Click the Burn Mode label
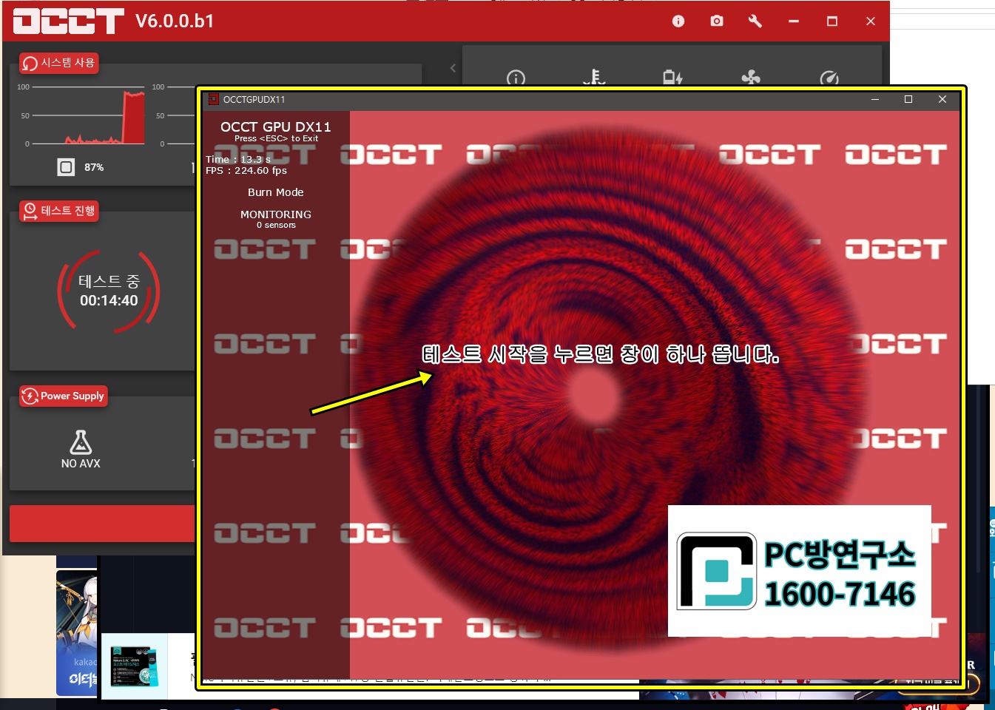 [x=276, y=192]
